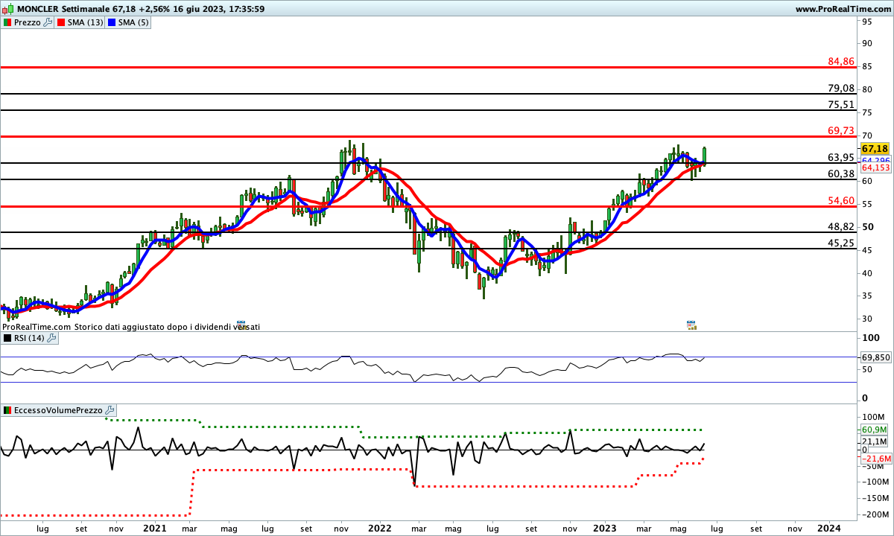Click the 100M volume scale value
The height and width of the screenshot is (536, 894).
875,417
